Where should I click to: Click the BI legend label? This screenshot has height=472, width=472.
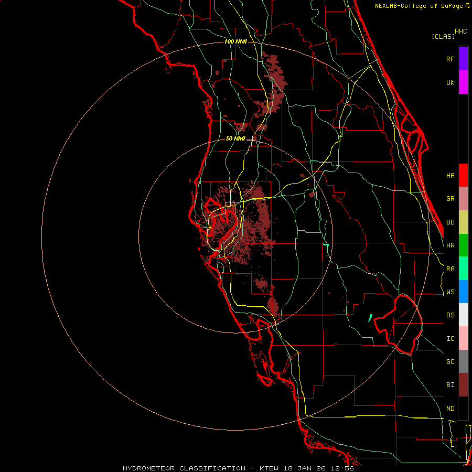click(x=450, y=385)
